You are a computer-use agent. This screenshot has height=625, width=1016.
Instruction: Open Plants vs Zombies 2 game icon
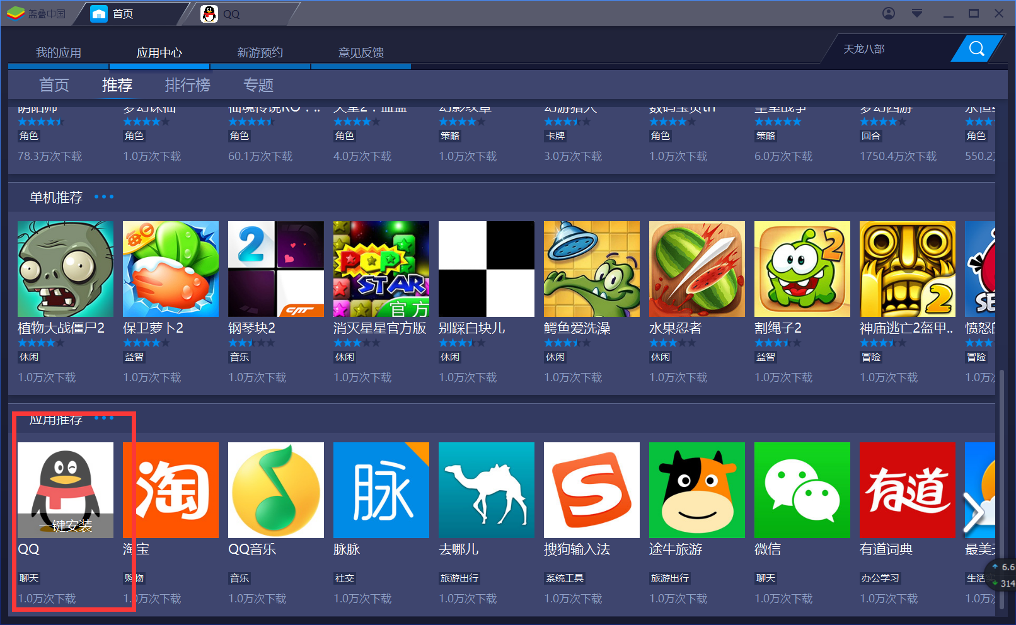point(66,269)
